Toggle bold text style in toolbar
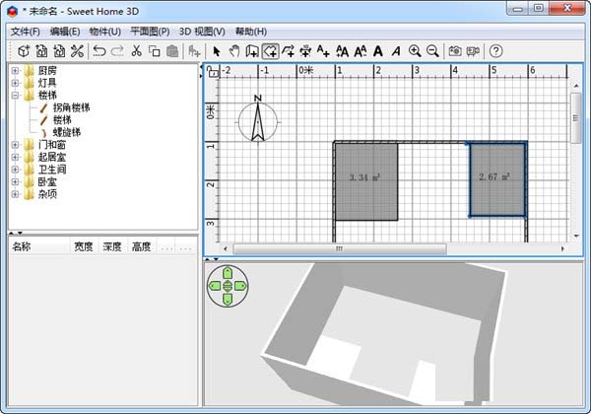This screenshot has height=414, width=591. coord(378,50)
